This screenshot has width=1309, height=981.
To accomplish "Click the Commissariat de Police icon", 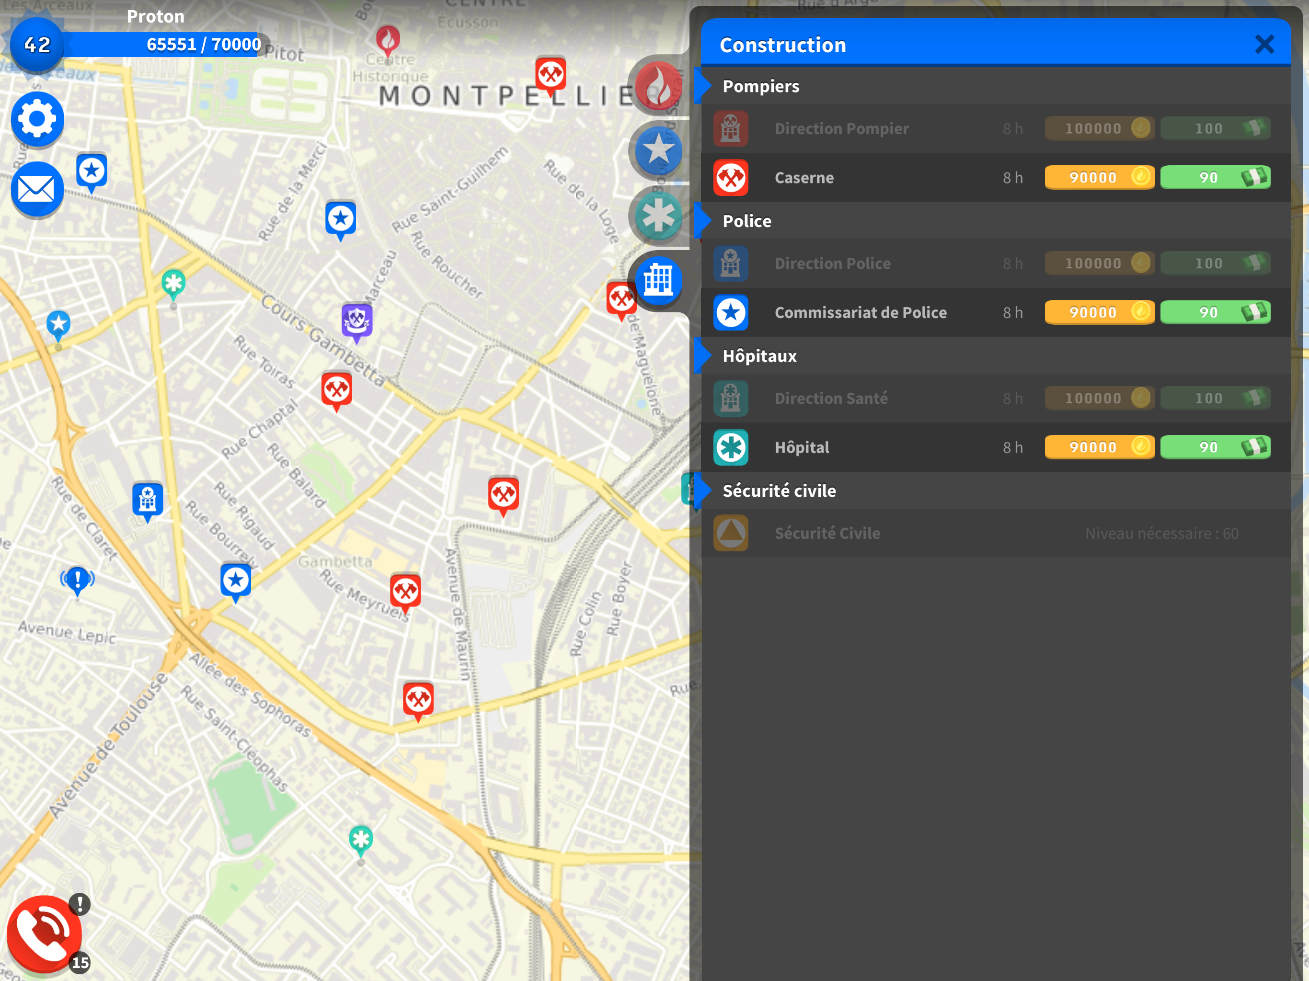I will [731, 312].
